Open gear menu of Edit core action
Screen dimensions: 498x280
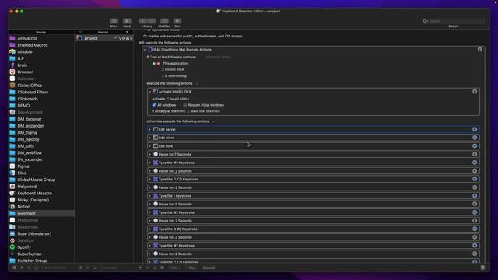(x=475, y=146)
